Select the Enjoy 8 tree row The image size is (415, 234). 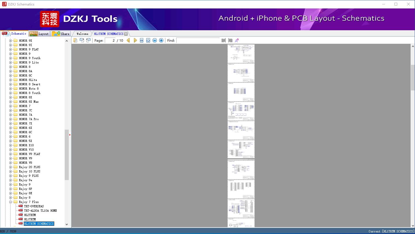pos(25,197)
